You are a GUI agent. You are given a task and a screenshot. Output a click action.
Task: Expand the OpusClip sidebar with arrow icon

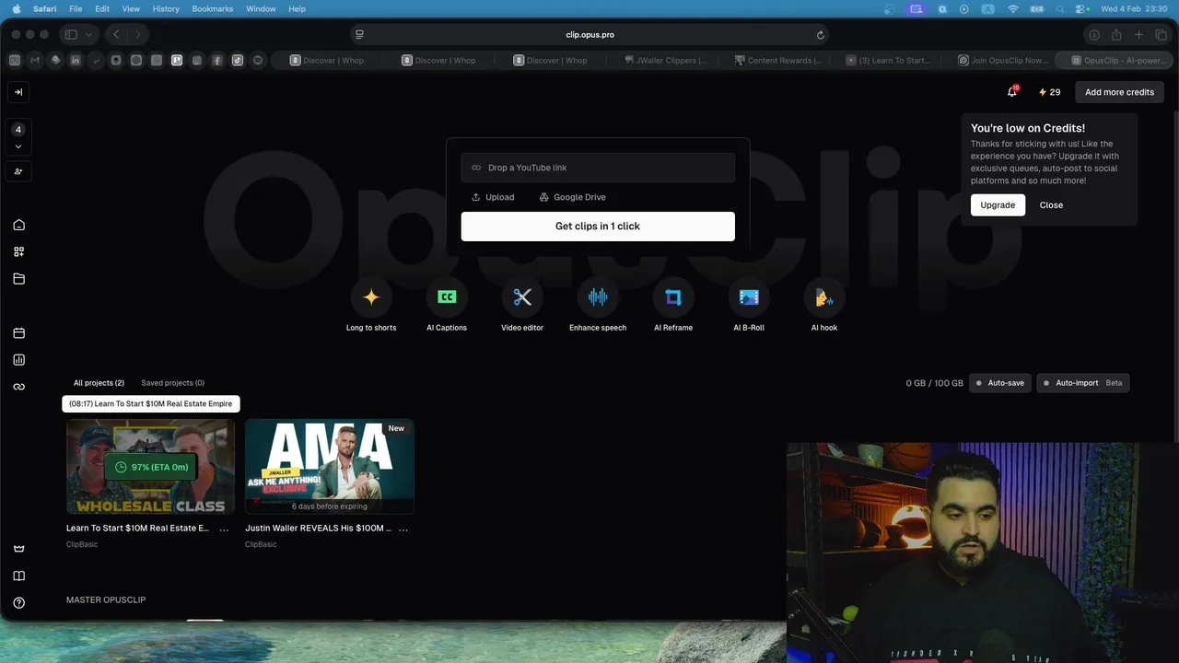[18, 92]
